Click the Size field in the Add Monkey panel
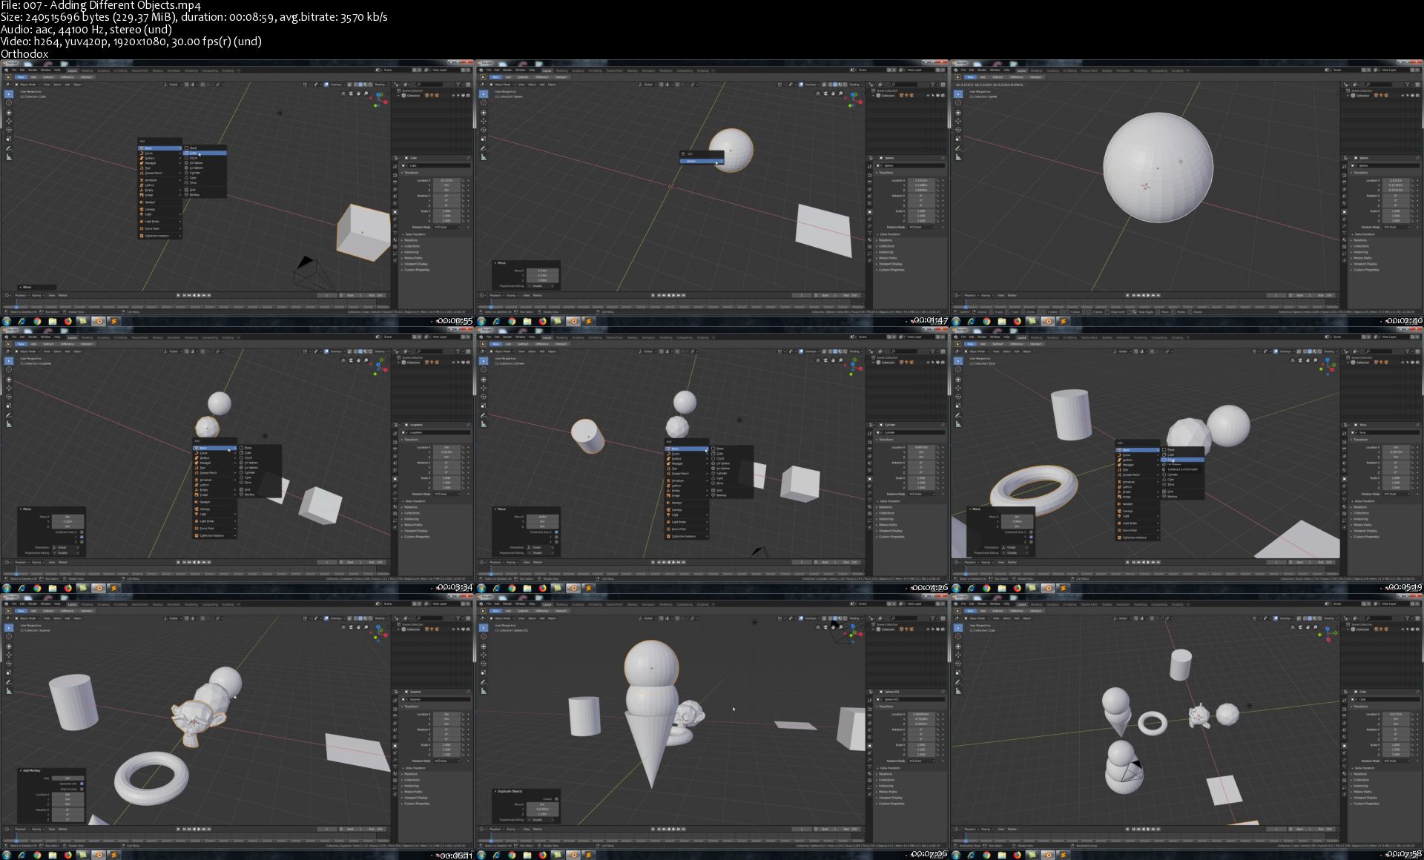 [68, 778]
